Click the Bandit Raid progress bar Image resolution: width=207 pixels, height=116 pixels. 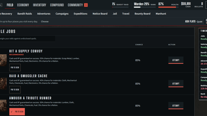coord(120,7)
